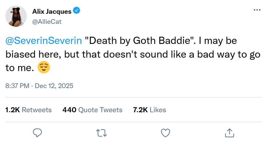267x149 pixels.
Task: Open the 440 Quote Tweets list
Action: (92, 110)
